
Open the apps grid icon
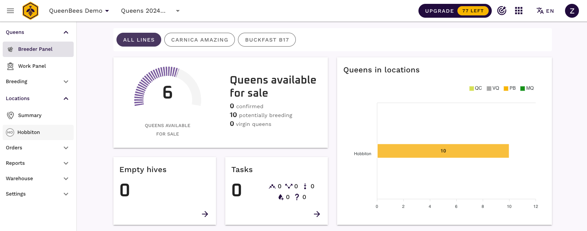[519, 11]
